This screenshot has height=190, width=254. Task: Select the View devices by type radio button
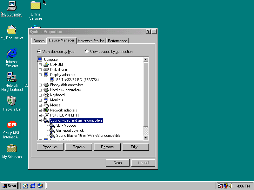[39, 51]
